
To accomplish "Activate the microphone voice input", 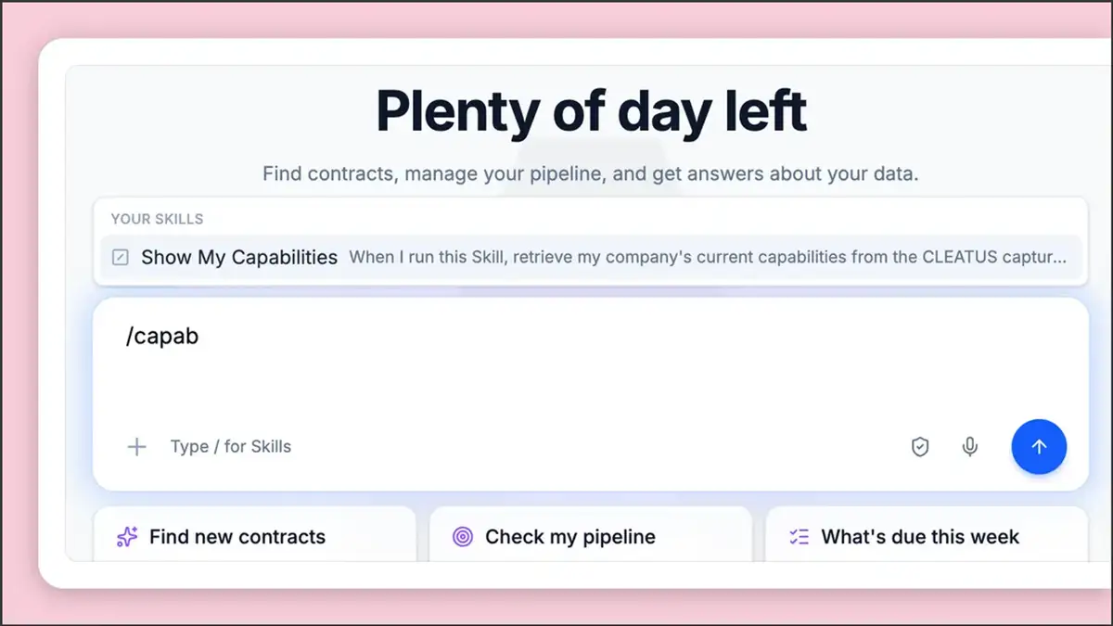I will [x=969, y=447].
